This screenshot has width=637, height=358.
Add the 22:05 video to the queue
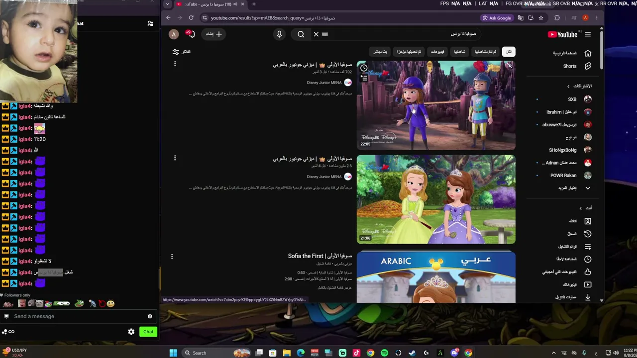[x=364, y=78]
